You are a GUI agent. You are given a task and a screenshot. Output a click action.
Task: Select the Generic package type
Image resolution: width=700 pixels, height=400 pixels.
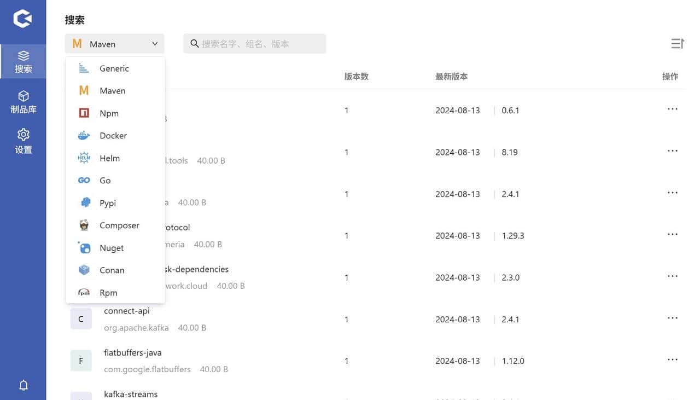(x=114, y=68)
